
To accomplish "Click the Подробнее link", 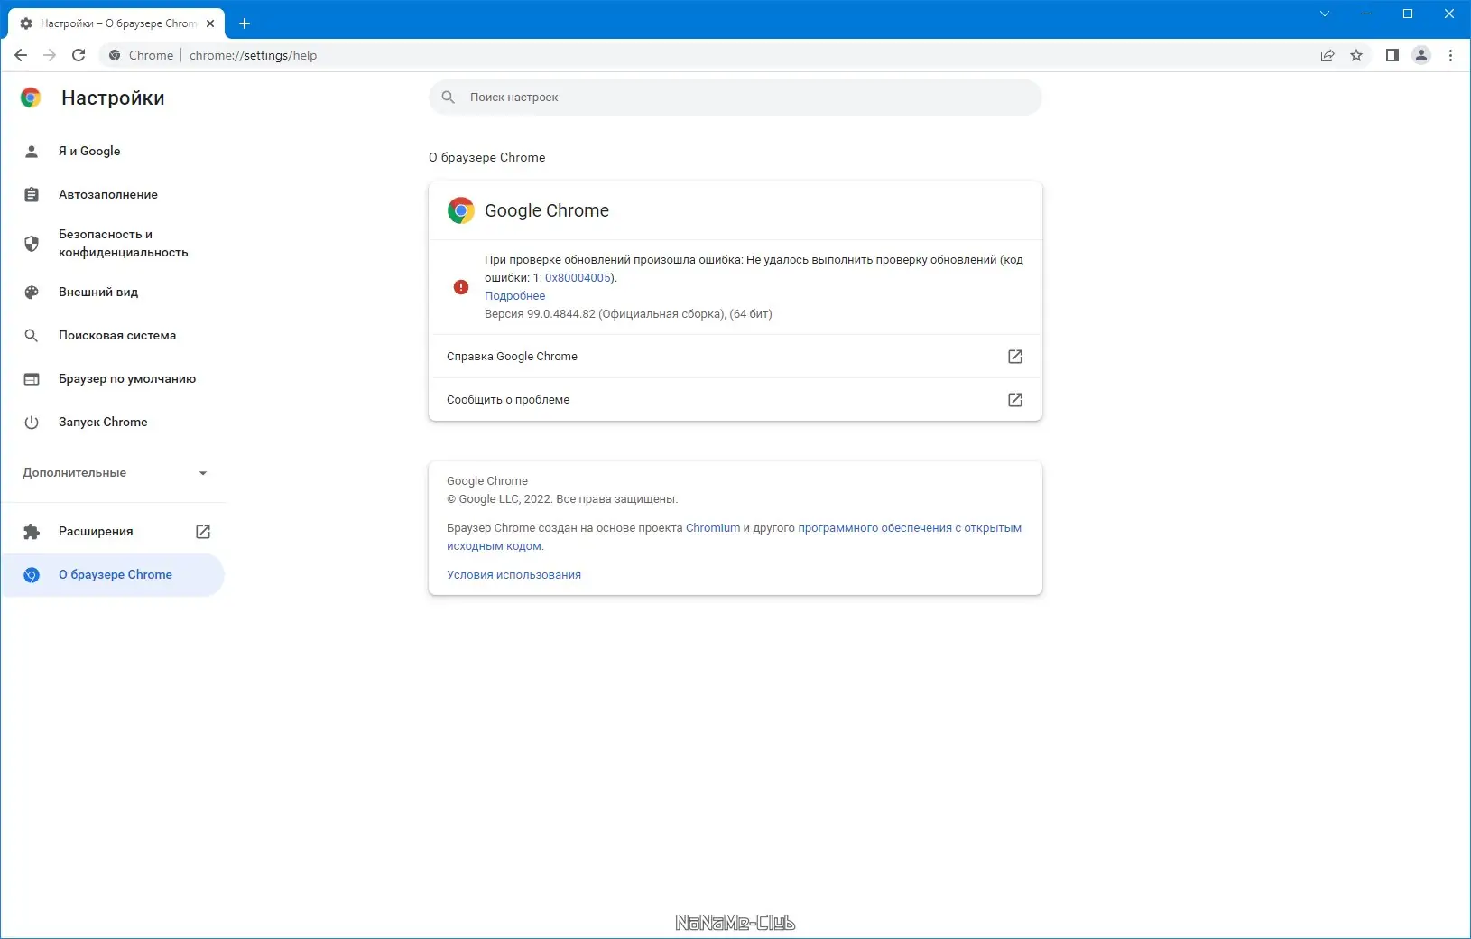I will pos(514,296).
